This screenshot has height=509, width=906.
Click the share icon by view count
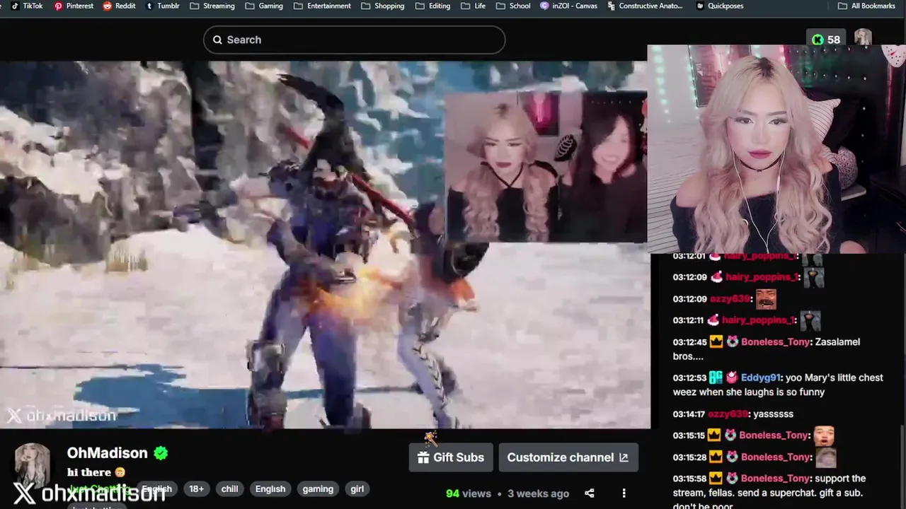click(x=589, y=493)
